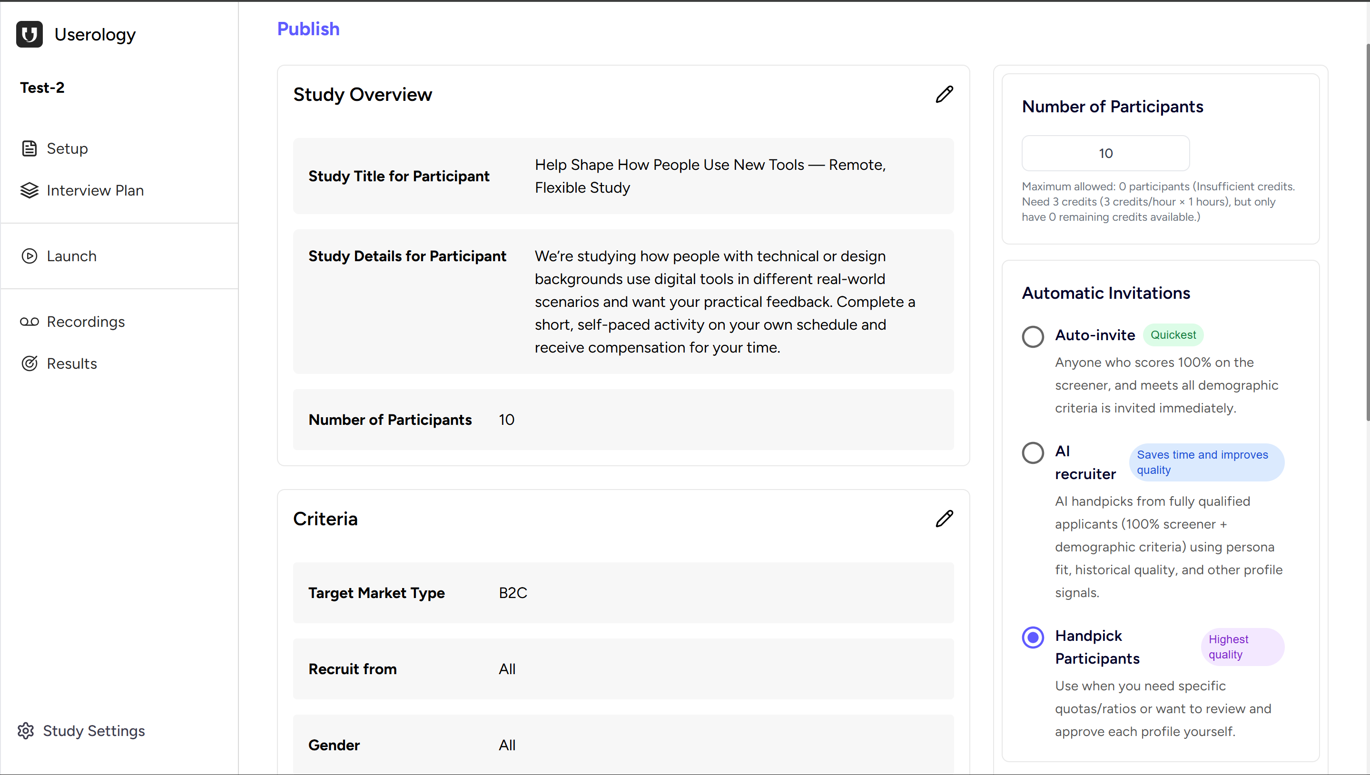Viewport: 1370px width, 775px height.
Task: Select the Test-2 study name
Action: 42,87
